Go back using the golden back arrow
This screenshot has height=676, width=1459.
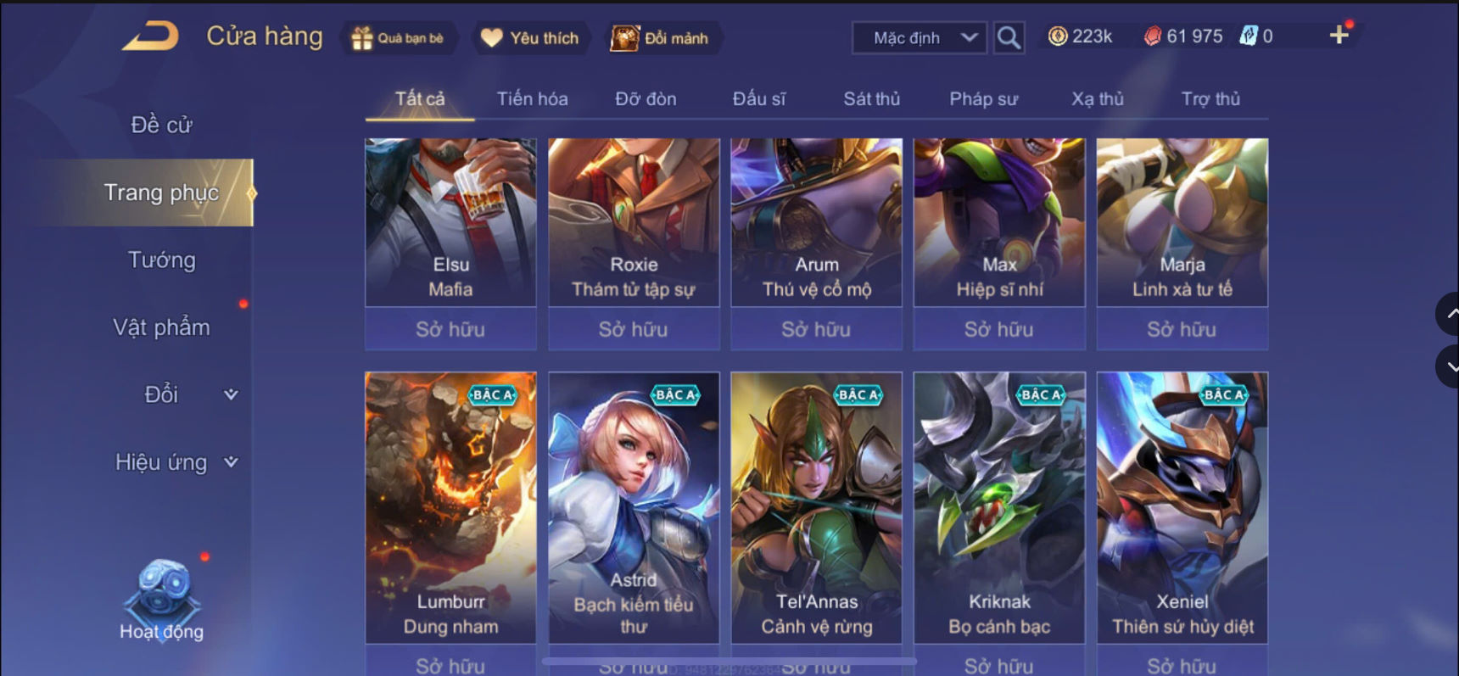[151, 36]
